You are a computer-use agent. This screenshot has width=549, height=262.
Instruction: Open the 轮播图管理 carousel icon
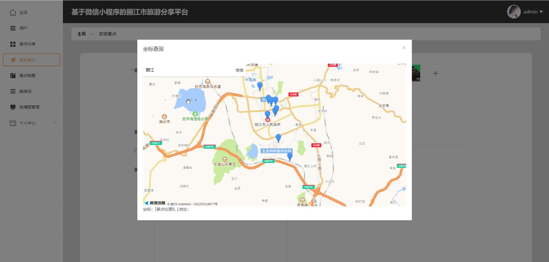point(13,107)
